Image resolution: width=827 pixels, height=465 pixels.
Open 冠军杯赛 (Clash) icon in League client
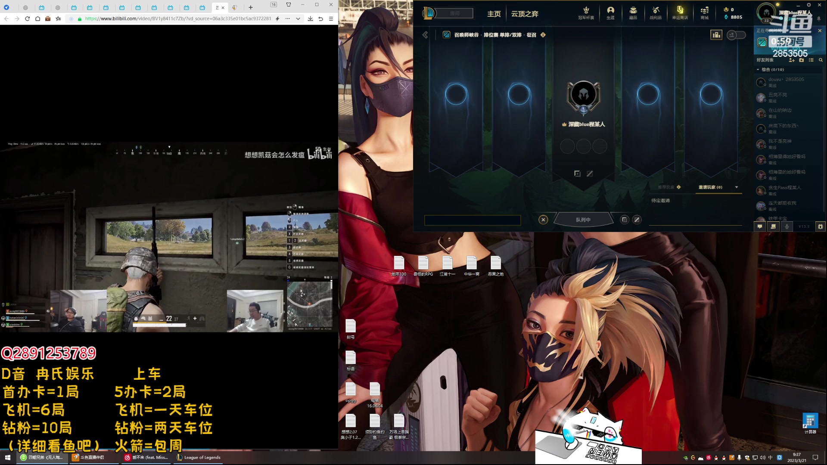tap(586, 12)
